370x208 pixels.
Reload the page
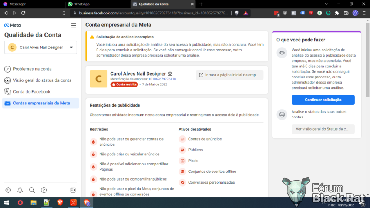pyautogui.click(x=23, y=13)
